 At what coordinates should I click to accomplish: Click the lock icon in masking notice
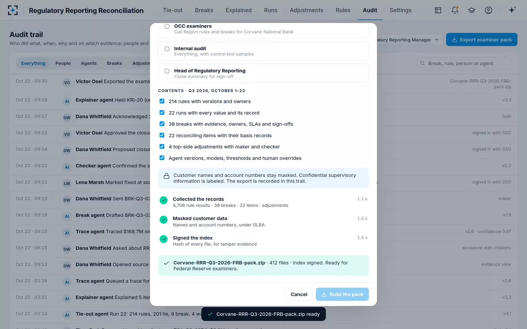(x=167, y=176)
